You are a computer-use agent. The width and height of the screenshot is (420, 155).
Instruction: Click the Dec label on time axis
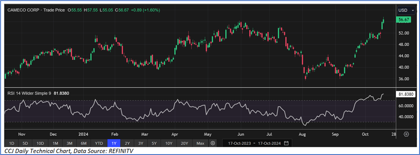[x=53, y=134]
